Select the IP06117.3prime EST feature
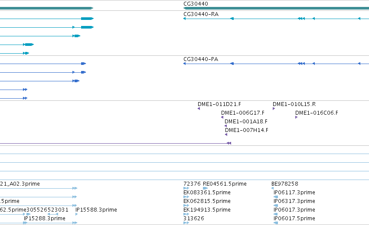369x225 pixels. tap(276, 197)
